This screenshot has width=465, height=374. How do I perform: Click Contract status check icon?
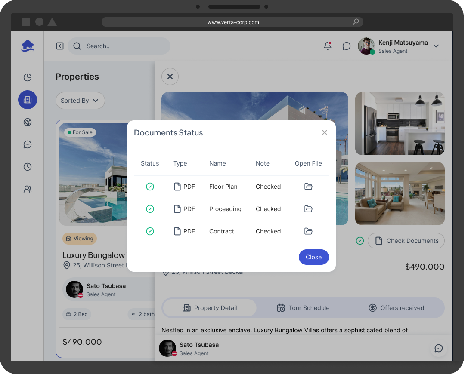[150, 231]
